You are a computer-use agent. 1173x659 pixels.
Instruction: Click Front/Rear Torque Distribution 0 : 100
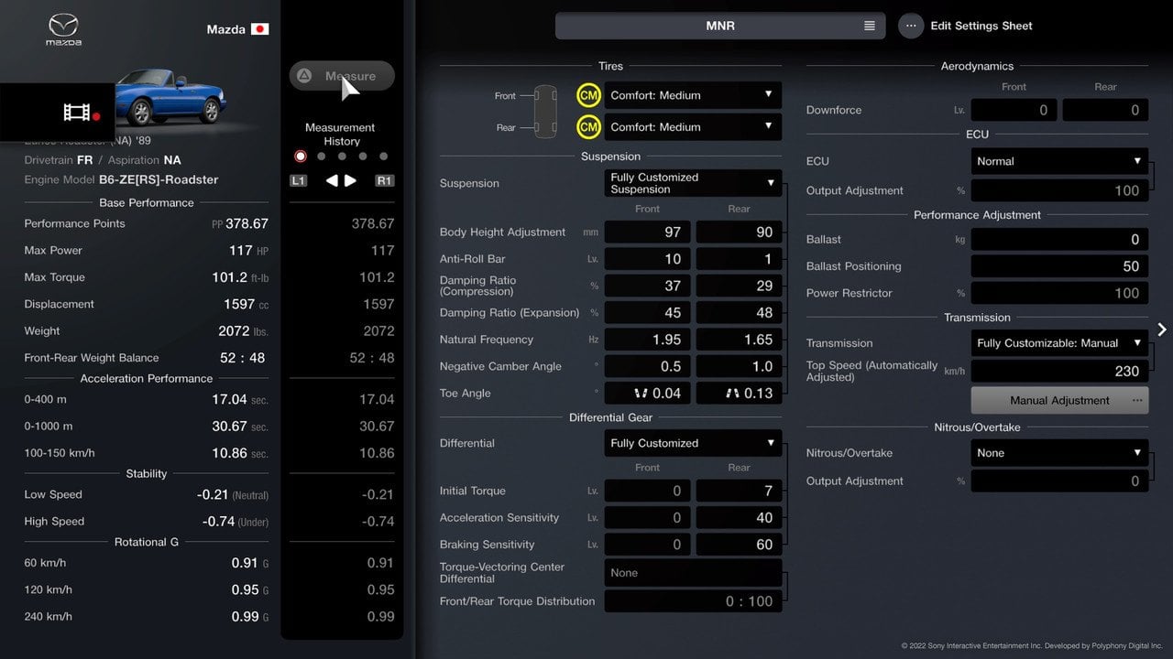pos(694,601)
